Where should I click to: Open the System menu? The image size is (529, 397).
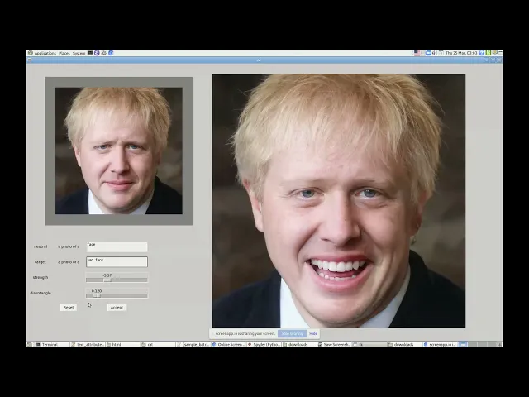tap(79, 53)
